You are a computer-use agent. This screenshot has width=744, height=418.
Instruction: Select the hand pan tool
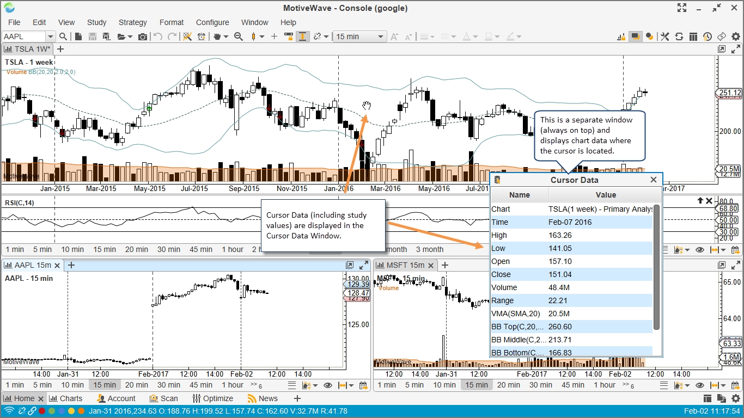pos(217,36)
